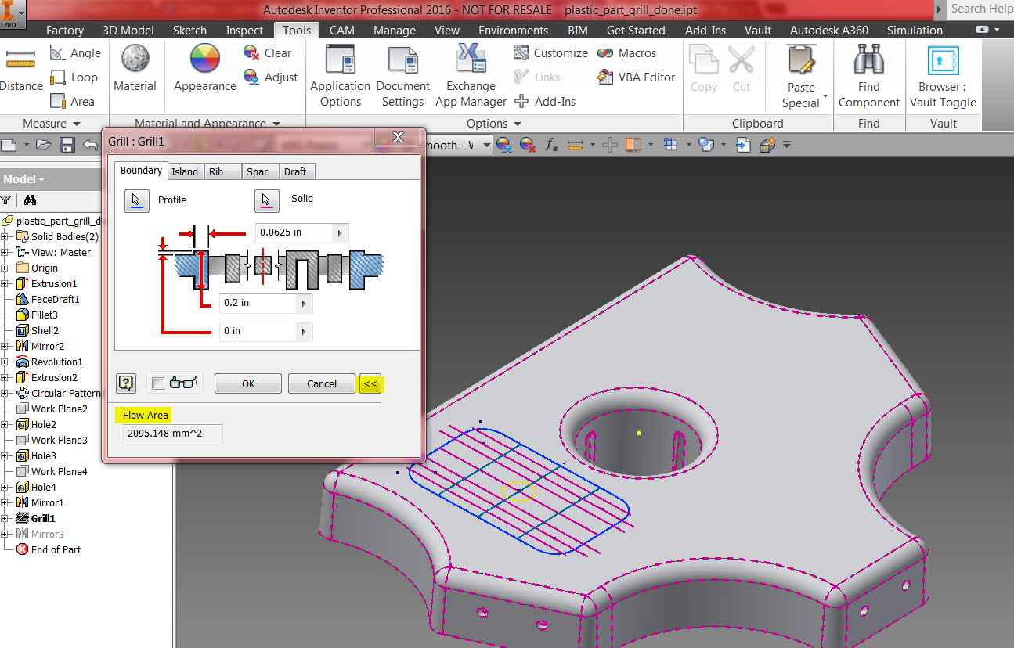Open the Sketch ribbon tab

(x=189, y=31)
